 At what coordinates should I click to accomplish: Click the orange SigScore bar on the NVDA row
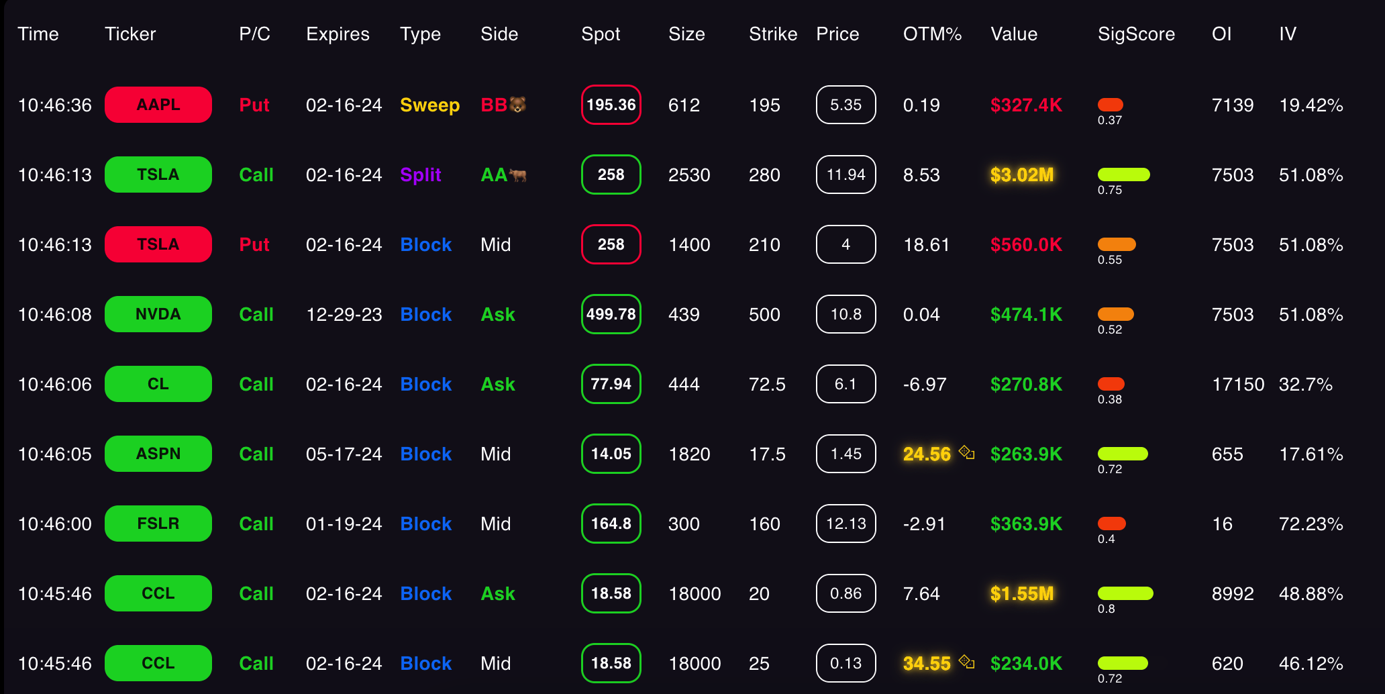coord(1115,314)
